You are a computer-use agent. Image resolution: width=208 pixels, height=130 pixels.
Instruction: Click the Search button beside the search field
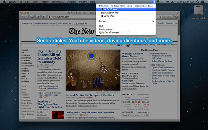(60, 45)
